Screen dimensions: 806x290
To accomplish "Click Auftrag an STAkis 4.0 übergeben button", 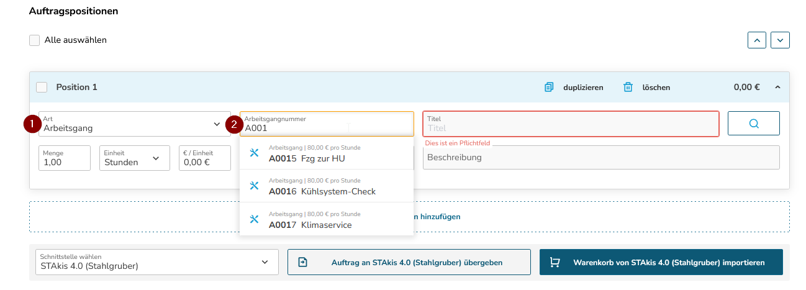I will (409, 262).
